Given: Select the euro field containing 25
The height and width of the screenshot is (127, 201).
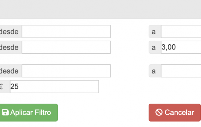Looking at the screenshot, I should [54, 86].
